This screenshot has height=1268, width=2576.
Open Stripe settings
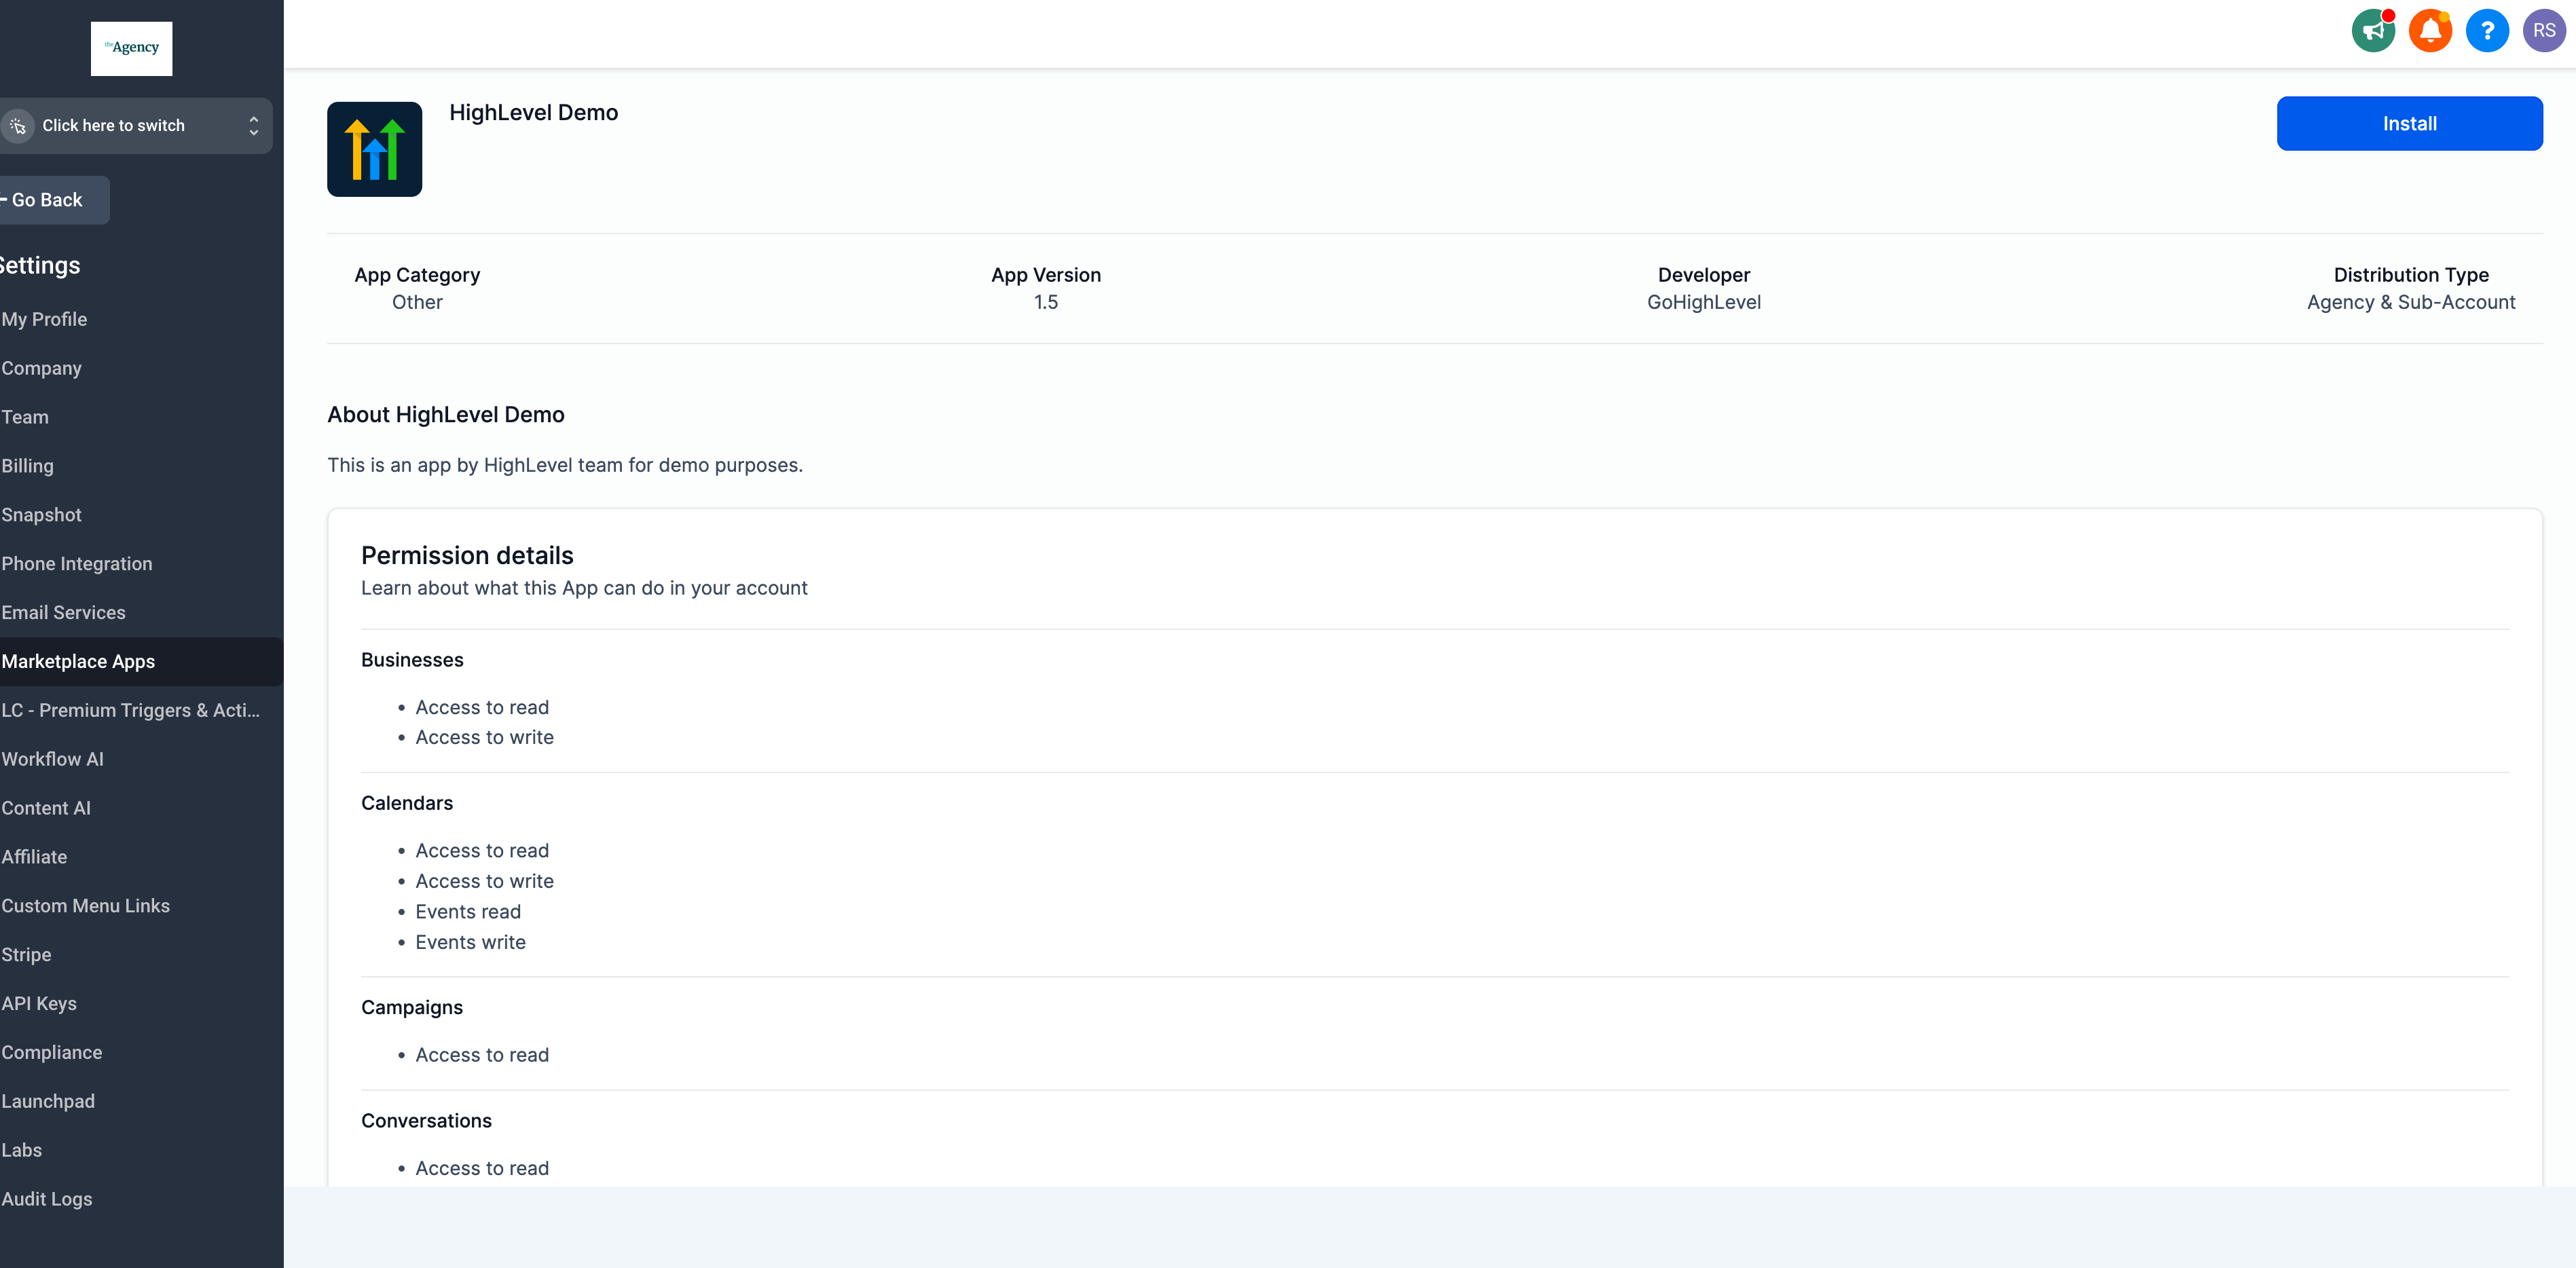[26, 955]
